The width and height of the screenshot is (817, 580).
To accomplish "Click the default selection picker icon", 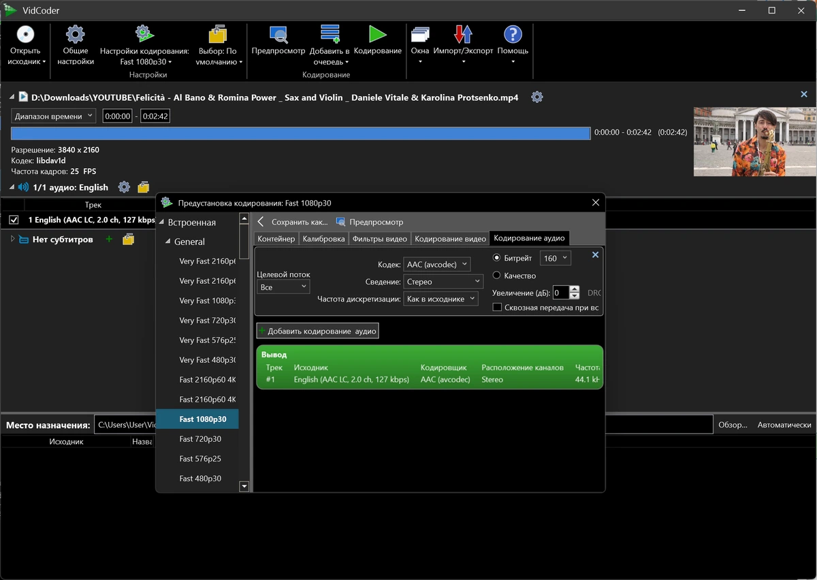I will click(x=217, y=34).
